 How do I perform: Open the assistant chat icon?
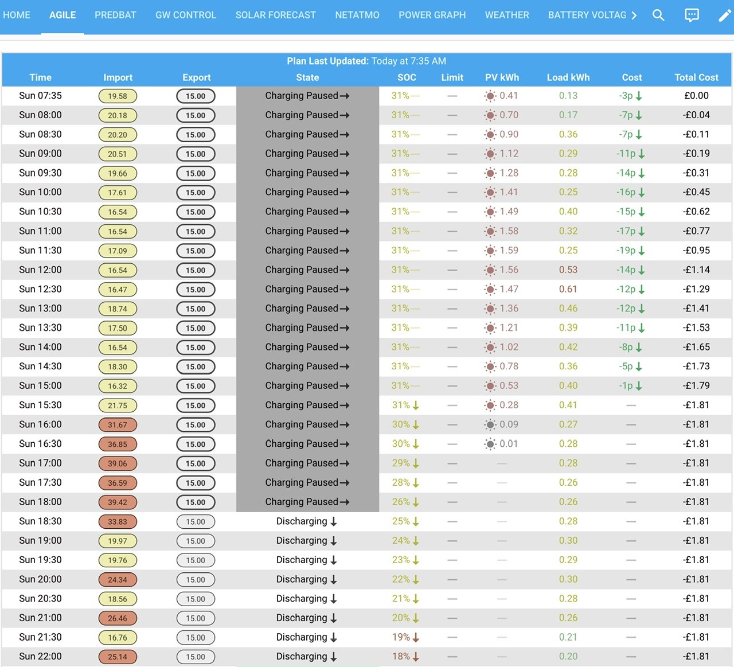click(692, 15)
